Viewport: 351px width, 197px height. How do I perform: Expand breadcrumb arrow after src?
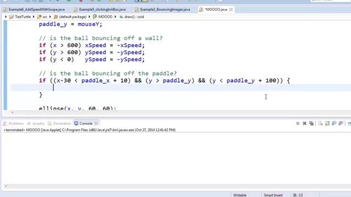[50, 17]
